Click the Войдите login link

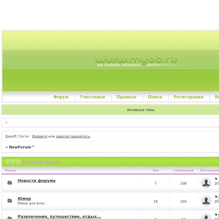40,136
